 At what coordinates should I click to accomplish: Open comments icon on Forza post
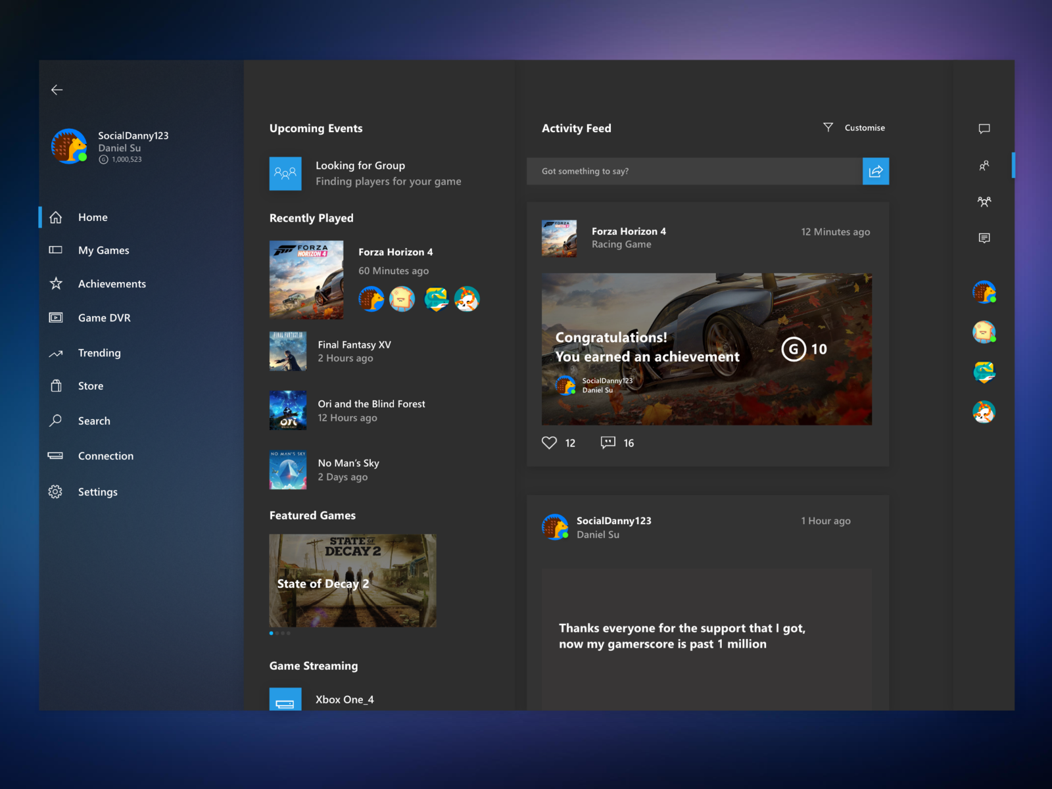coord(608,442)
